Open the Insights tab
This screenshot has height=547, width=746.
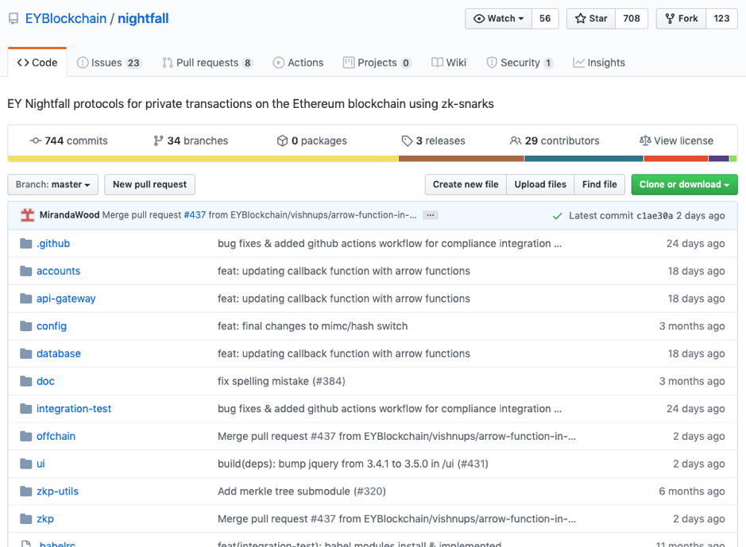coord(599,63)
